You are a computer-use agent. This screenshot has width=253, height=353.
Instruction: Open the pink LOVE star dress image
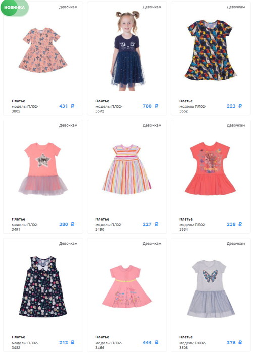click(43, 168)
